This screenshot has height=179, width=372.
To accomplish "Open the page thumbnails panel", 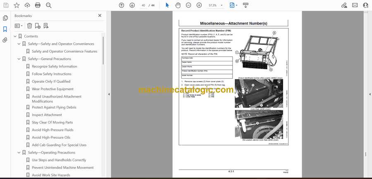I will [x=5, y=18].
